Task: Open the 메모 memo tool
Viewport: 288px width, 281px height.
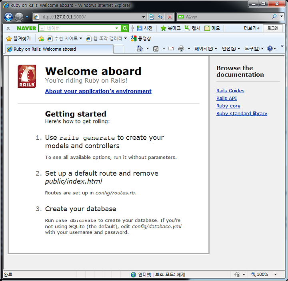Action: pos(212,28)
